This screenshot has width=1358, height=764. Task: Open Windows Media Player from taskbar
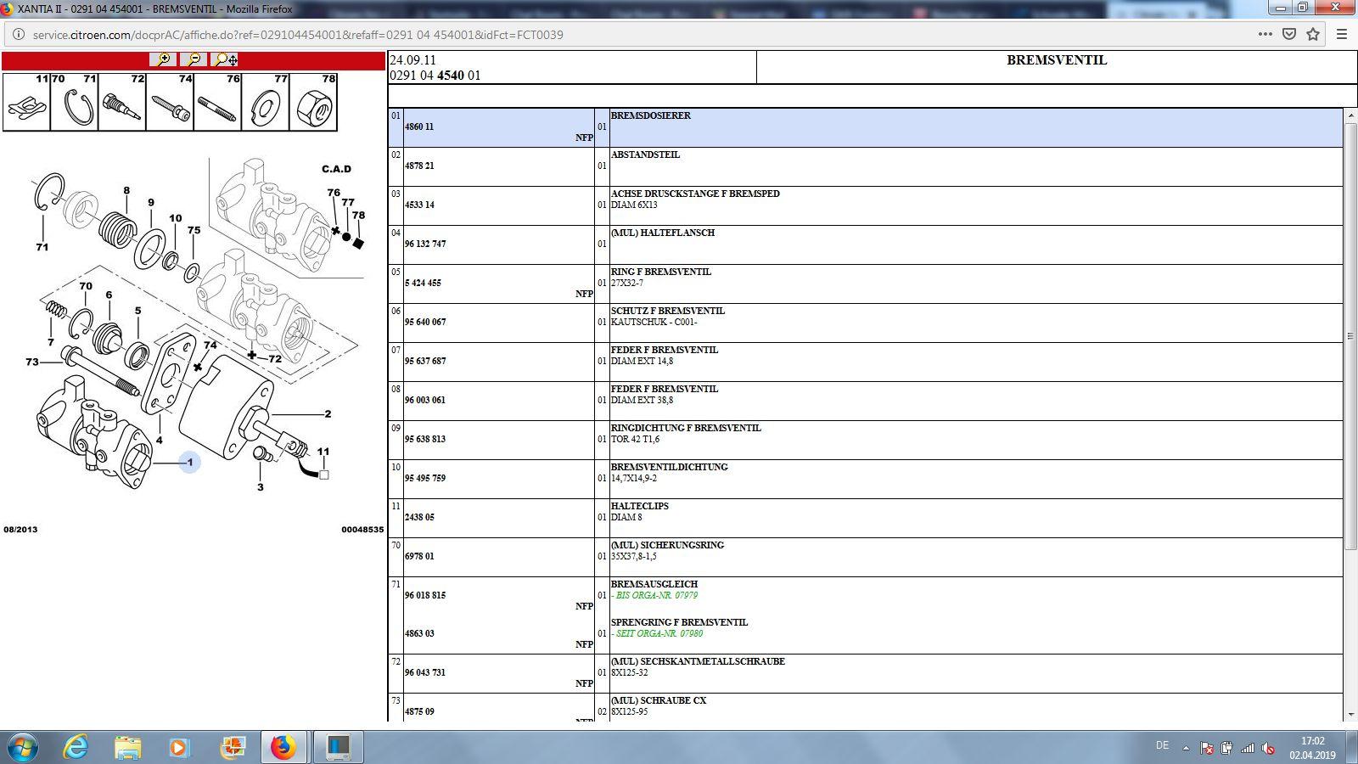178,748
